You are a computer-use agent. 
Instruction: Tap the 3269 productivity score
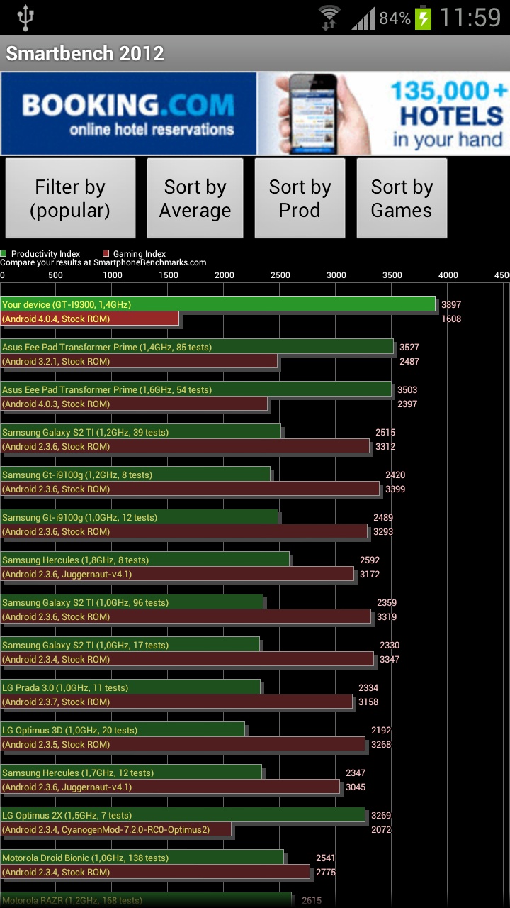tap(380, 815)
